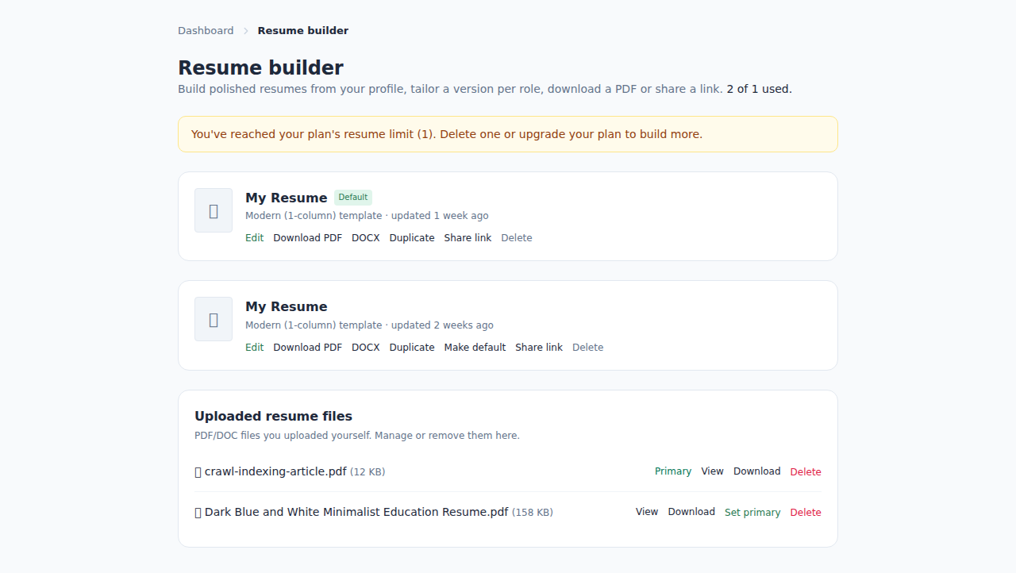Click the 12 KB file size label
Screen dimensions: 1016x573
(x=368, y=472)
